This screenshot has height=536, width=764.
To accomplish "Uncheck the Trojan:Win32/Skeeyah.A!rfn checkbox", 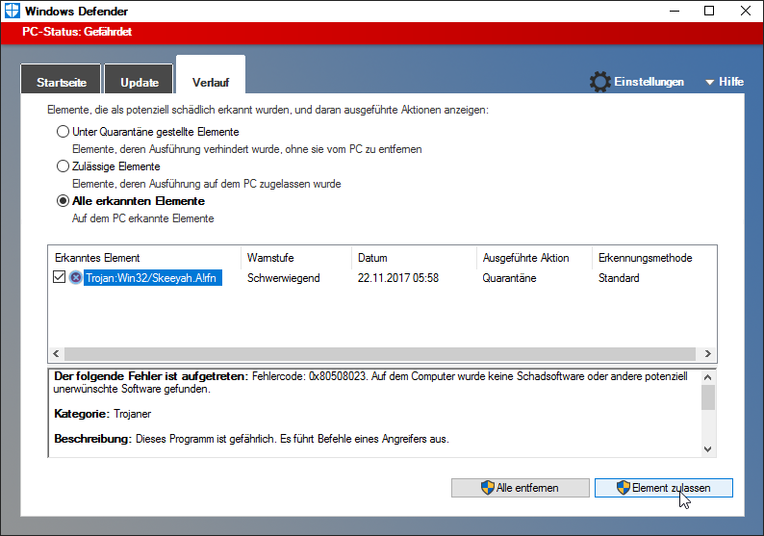I will click(x=59, y=277).
